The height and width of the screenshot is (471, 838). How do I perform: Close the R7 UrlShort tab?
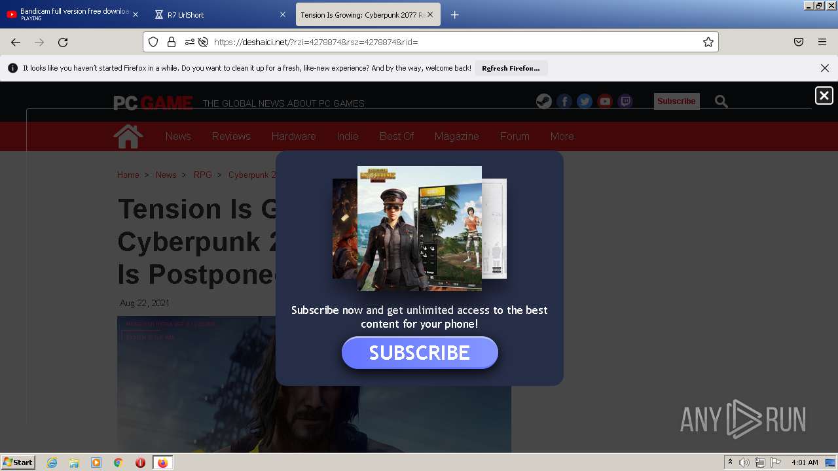coord(283,14)
